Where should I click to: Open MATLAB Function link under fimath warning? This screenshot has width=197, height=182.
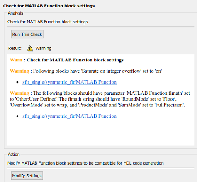(69, 116)
